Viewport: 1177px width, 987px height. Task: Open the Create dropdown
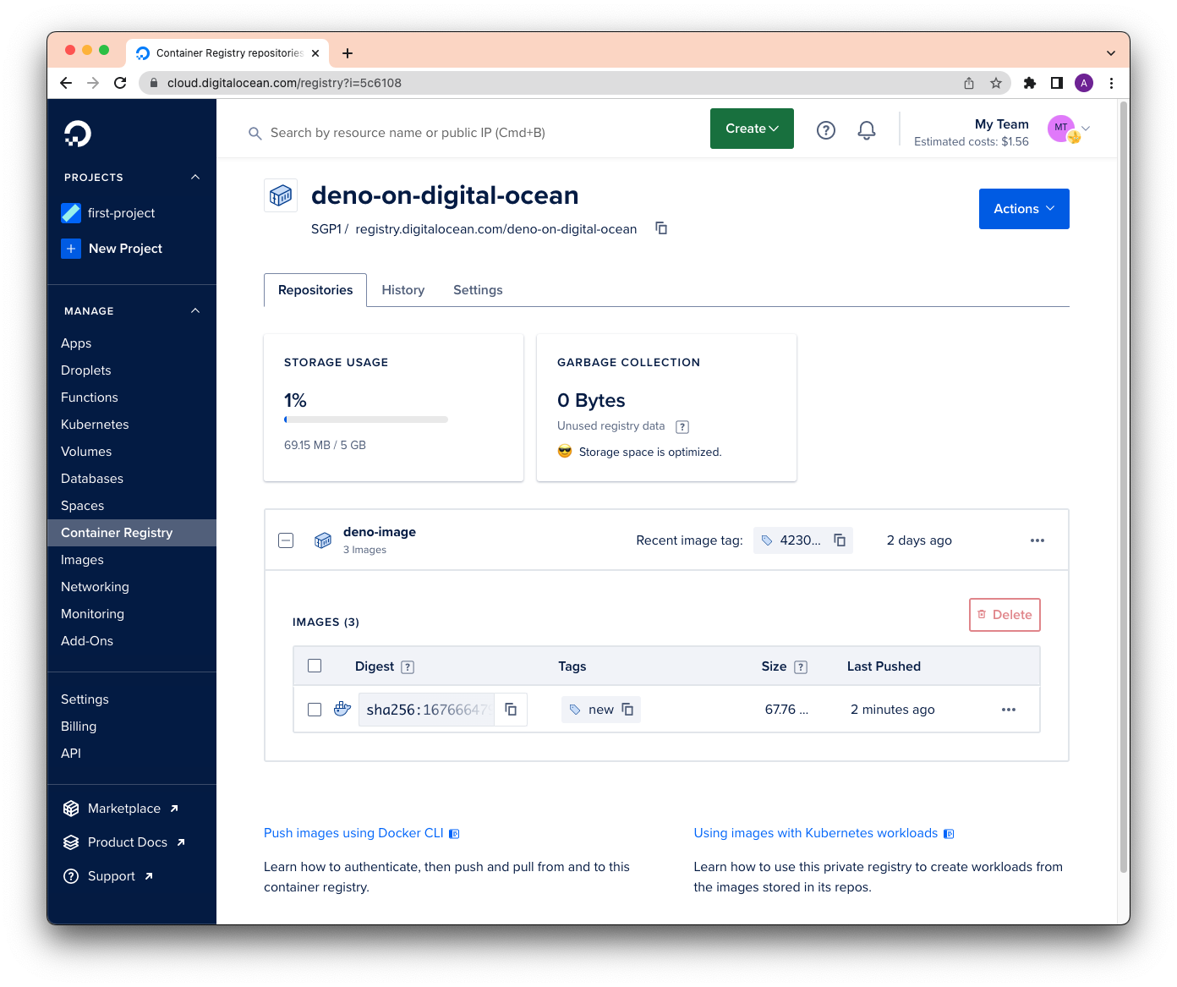click(x=751, y=129)
